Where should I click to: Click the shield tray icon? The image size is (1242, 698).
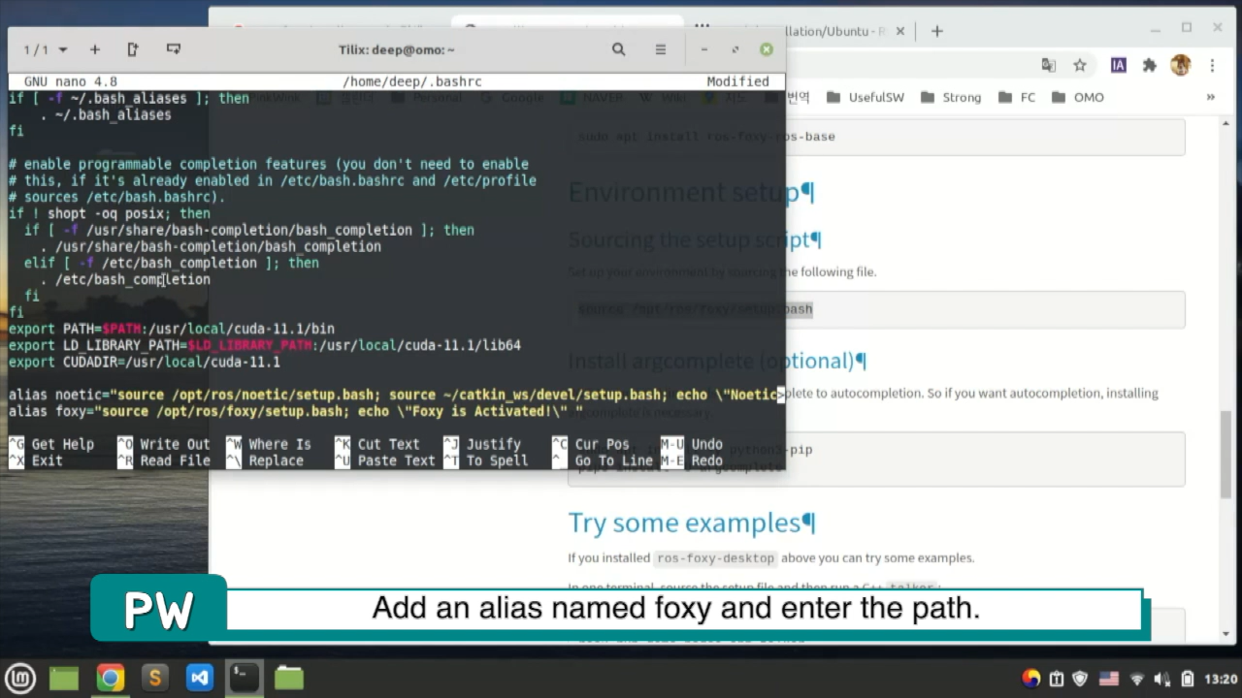[x=1081, y=679]
